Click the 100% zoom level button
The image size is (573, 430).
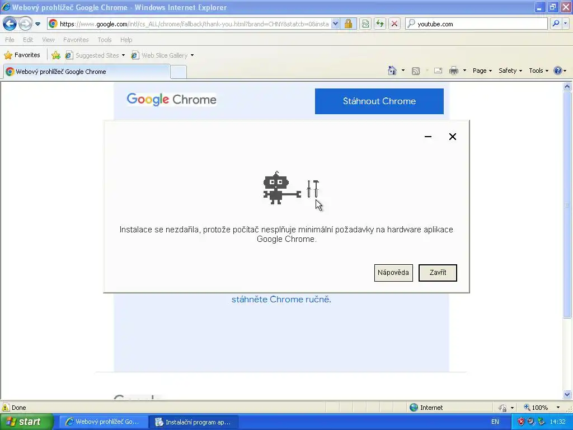537,408
